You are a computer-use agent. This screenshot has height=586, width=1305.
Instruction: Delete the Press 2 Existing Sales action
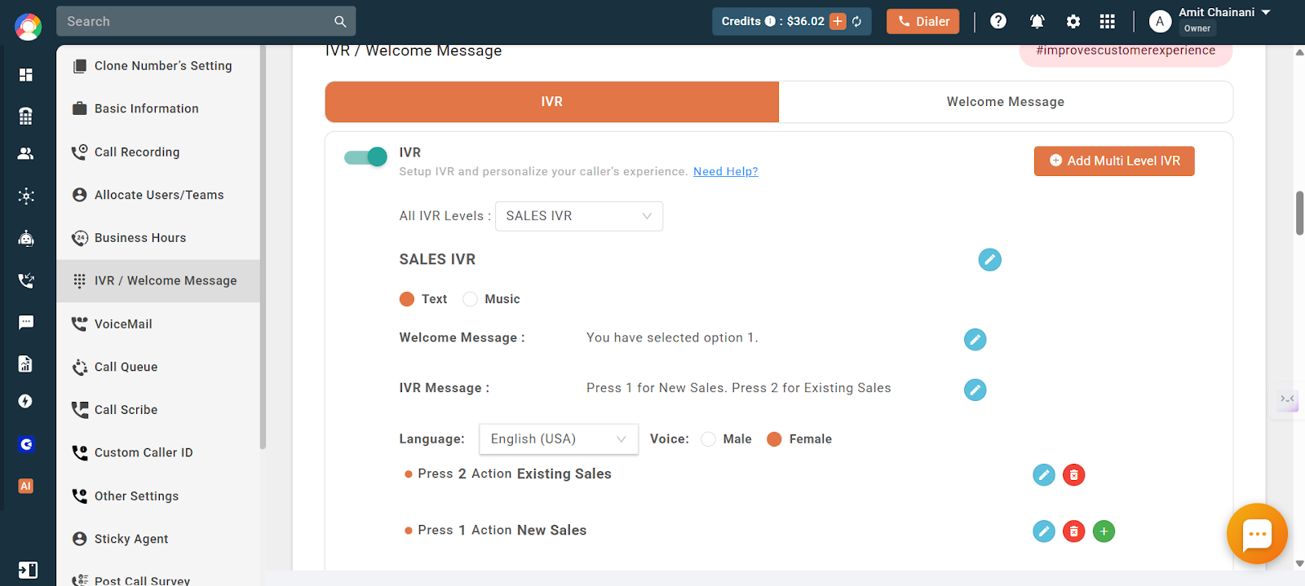coord(1074,475)
